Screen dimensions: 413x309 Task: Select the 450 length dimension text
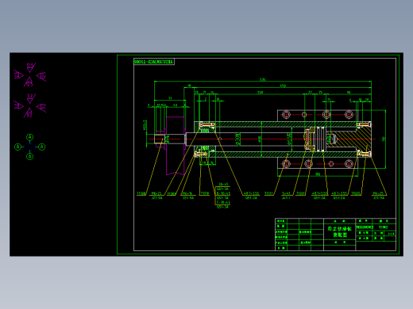[283, 86]
